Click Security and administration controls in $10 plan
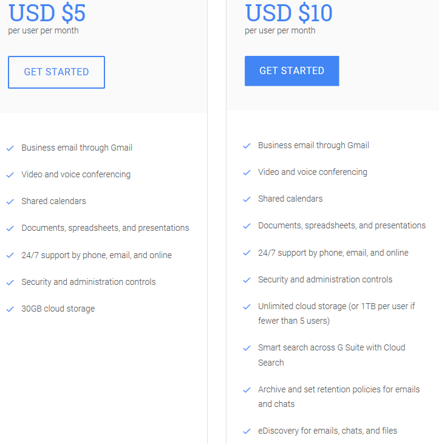The image size is (439, 444). point(325,279)
